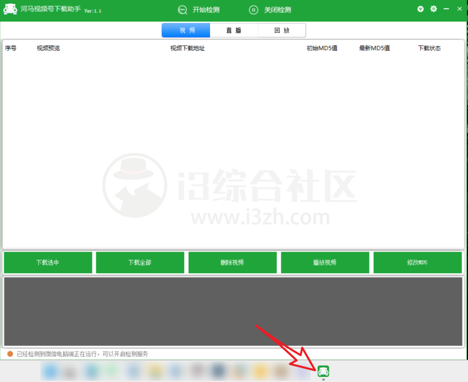The image size is (468, 382).
Task: Click the 河马视频号下载助手 title text
Action: click(x=51, y=9)
